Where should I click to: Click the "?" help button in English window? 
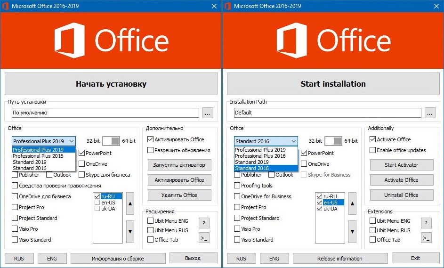[x=426, y=223]
